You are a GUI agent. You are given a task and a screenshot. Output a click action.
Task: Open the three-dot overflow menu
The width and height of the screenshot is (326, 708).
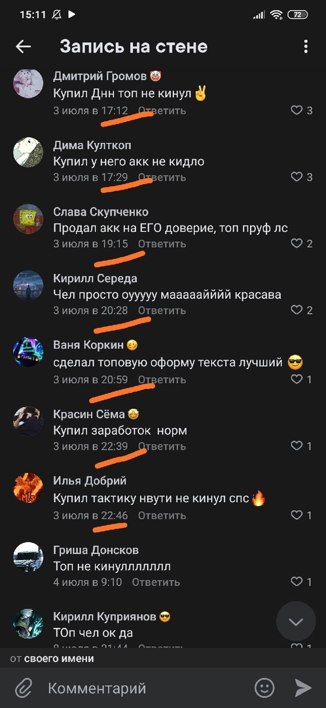(x=306, y=47)
